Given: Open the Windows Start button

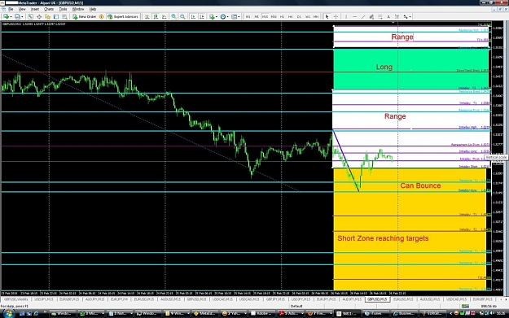Looking at the screenshot, I should 8,313.
